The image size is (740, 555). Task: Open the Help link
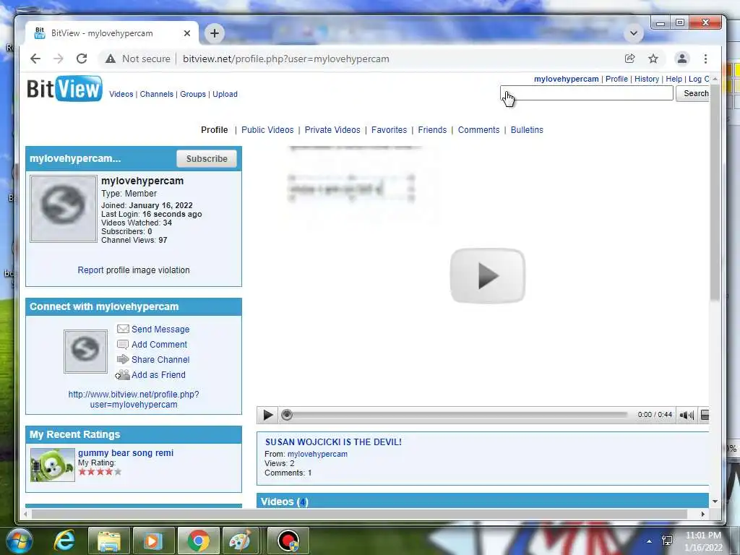674,79
